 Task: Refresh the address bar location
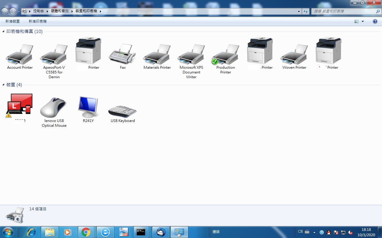(x=305, y=11)
